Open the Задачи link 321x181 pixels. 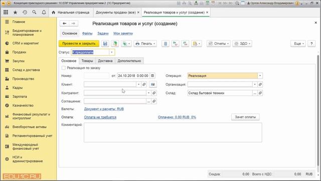point(103,34)
